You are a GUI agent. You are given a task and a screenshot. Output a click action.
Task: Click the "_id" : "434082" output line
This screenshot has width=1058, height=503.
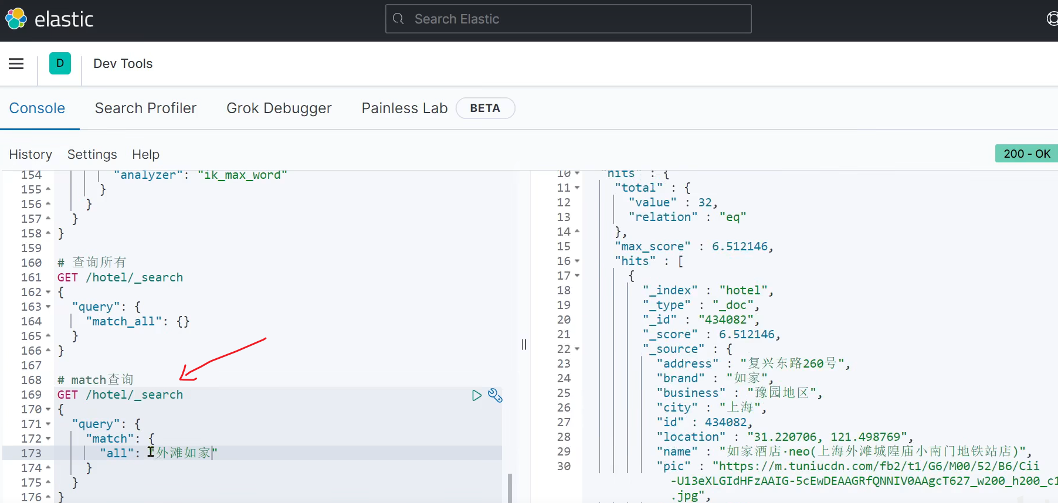coord(701,320)
